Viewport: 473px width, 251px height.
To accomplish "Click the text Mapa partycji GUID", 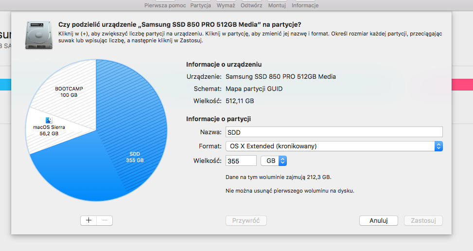I will tap(254, 89).
